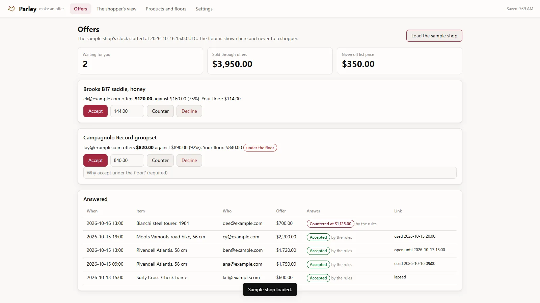Click the Waiting for you stat card

pyautogui.click(x=140, y=61)
